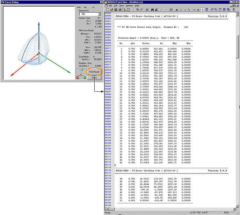Click the Print Result button

(94, 72)
